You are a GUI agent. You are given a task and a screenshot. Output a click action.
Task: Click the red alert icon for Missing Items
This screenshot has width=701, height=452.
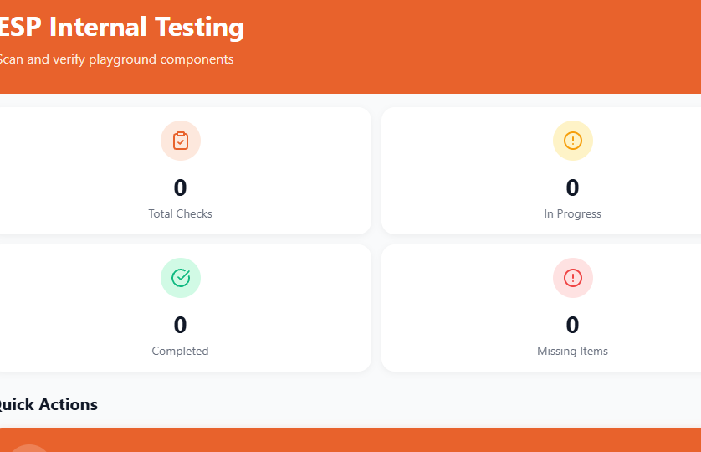click(573, 278)
